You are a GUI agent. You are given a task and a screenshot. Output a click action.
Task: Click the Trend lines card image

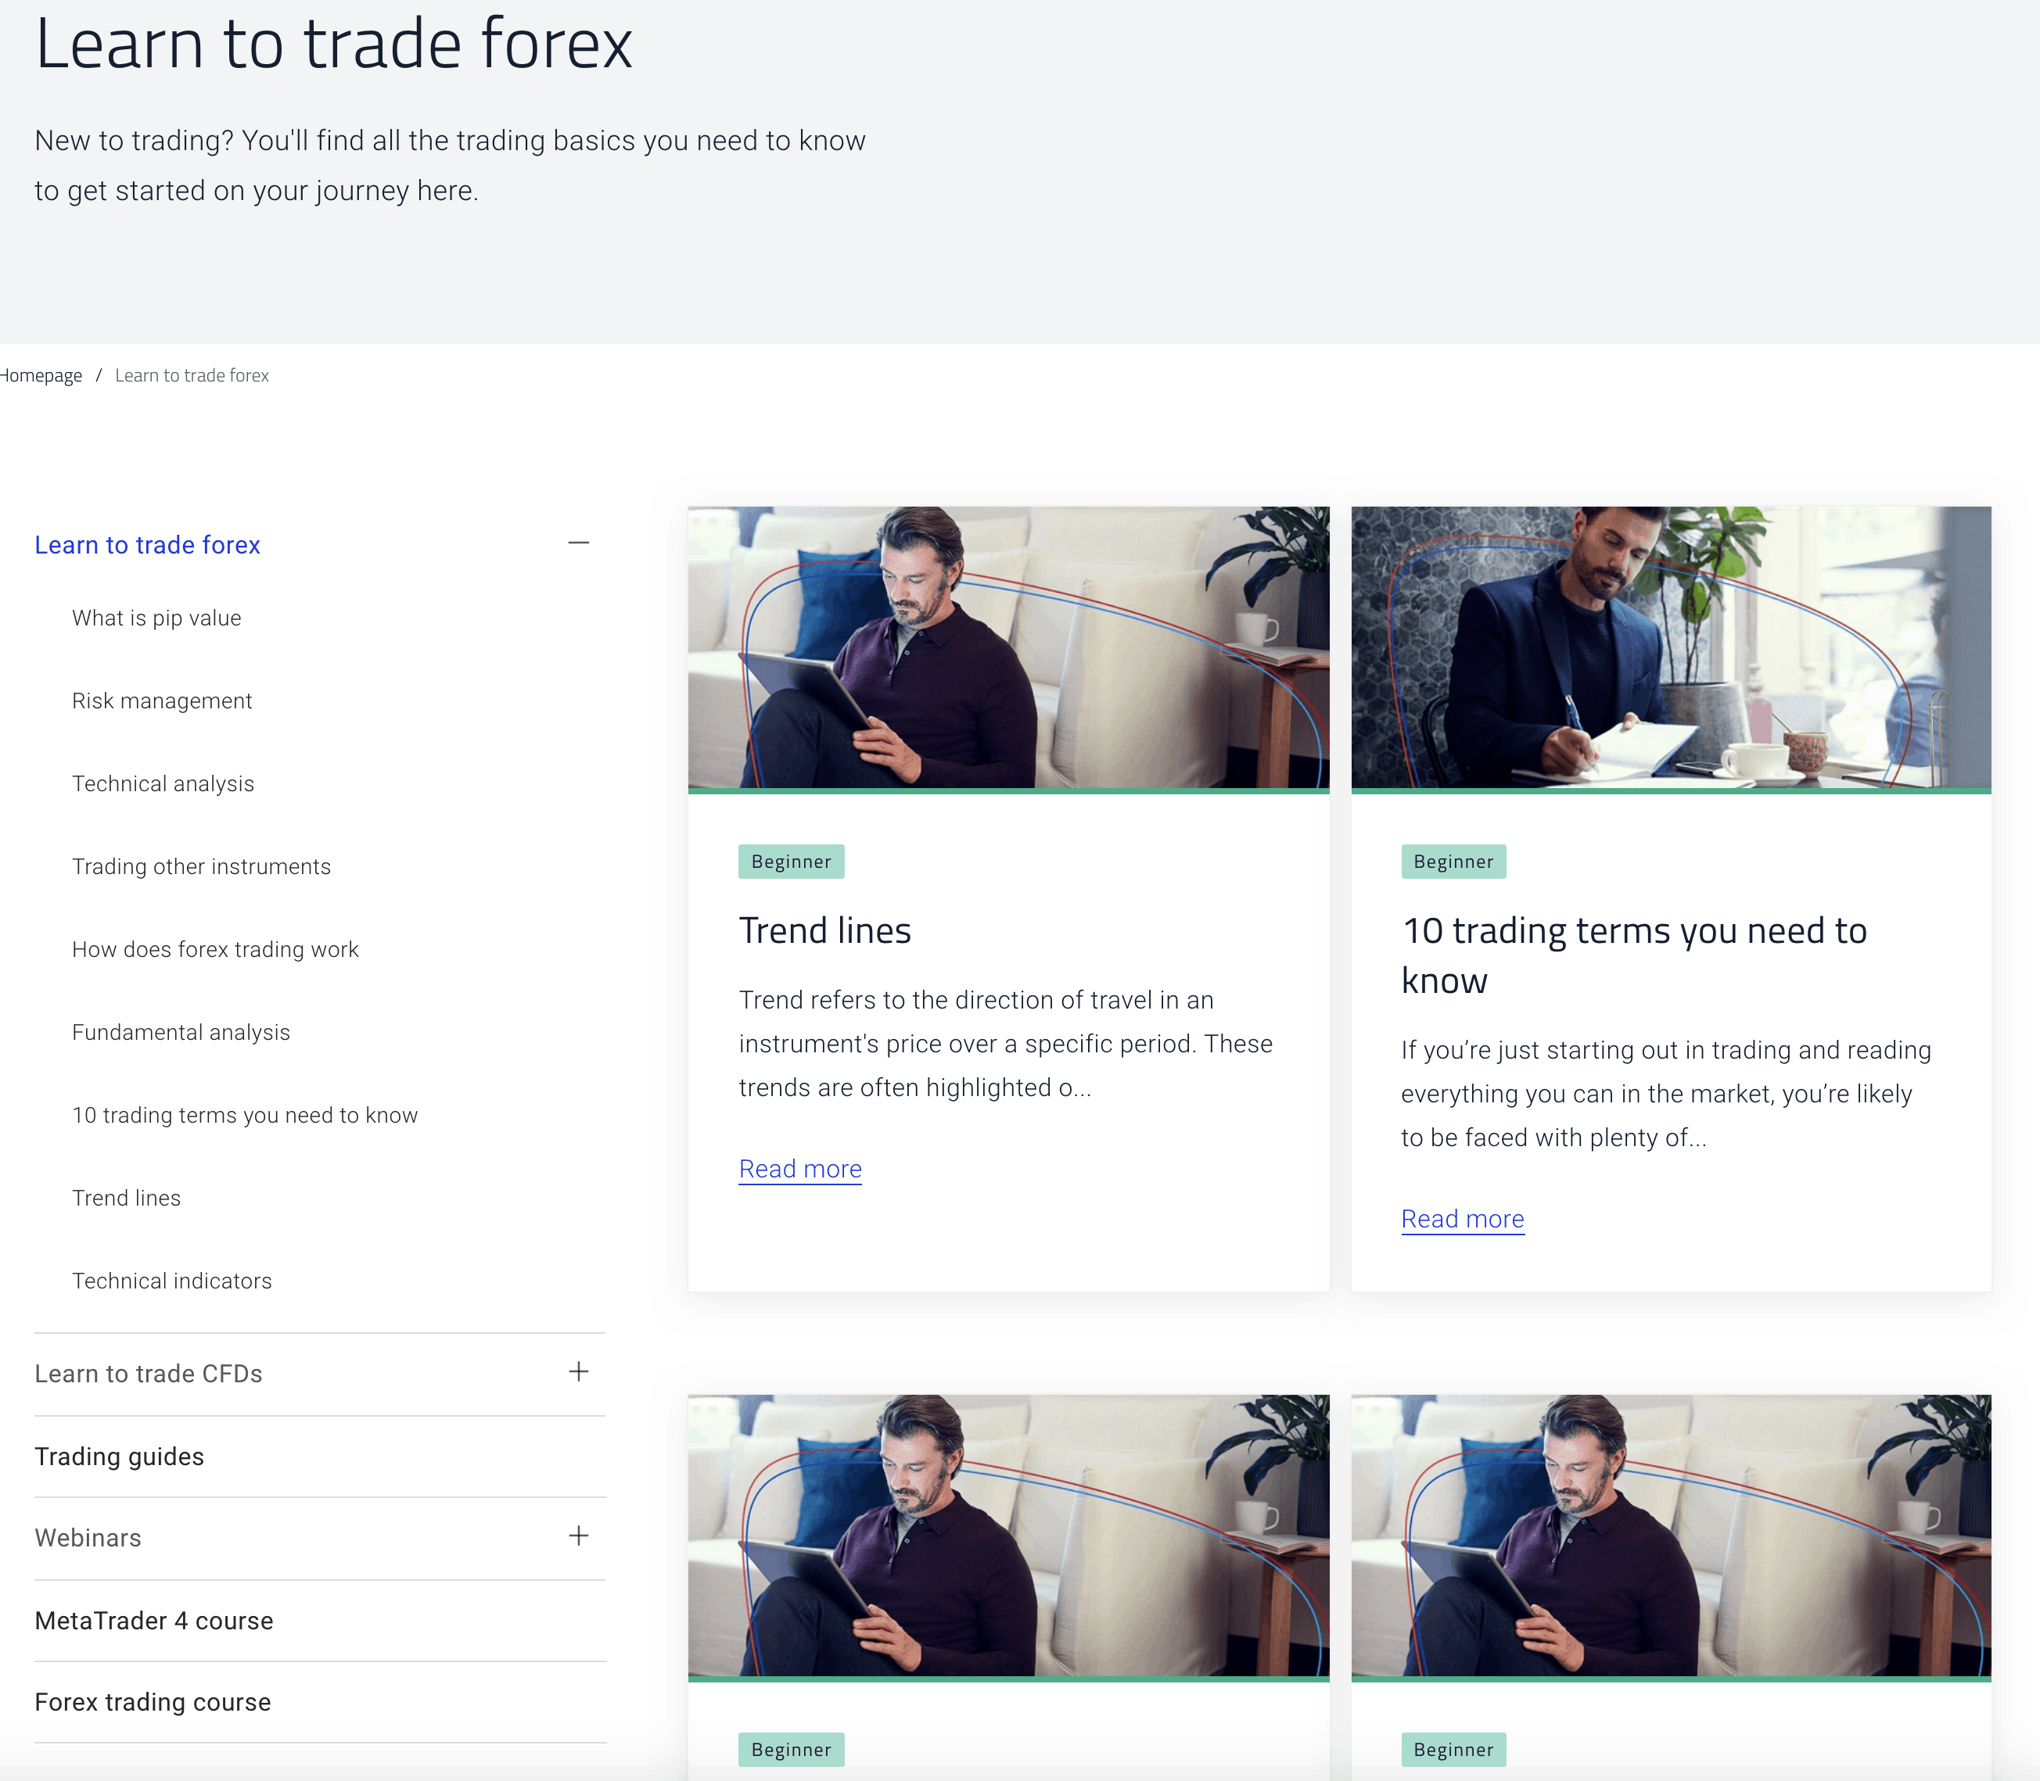pyautogui.click(x=1008, y=648)
